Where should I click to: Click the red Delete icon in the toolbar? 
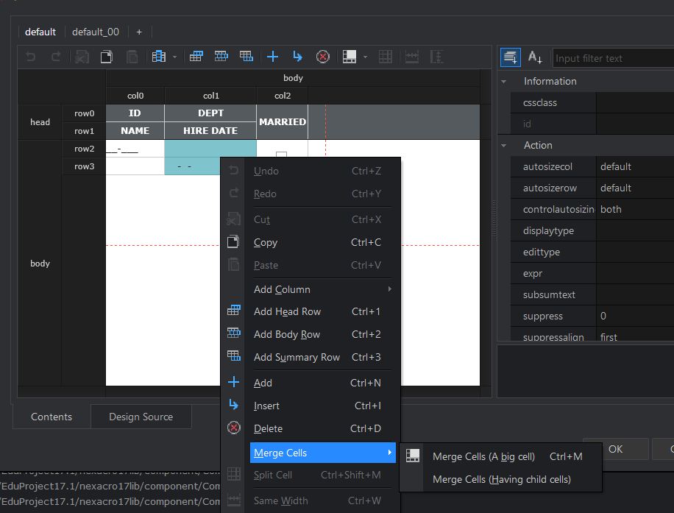click(323, 57)
